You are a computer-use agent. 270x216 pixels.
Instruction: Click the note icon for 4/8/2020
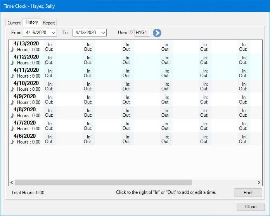point(12,116)
